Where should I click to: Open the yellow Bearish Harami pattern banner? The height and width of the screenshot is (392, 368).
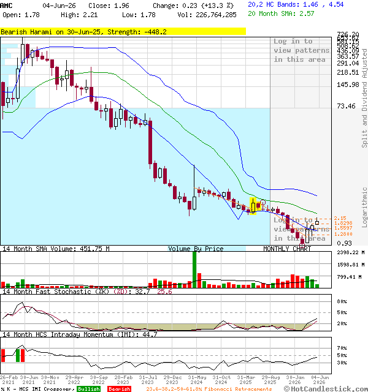pyautogui.click(x=123, y=31)
